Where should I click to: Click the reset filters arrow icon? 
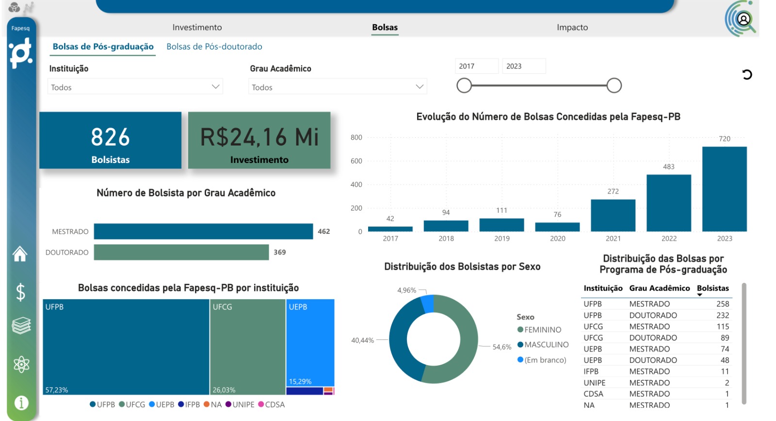(747, 75)
